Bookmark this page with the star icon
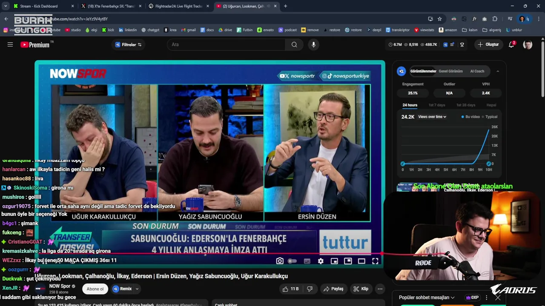Image resolution: width=545 pixels, height=306 pixels. coord(440,19)
